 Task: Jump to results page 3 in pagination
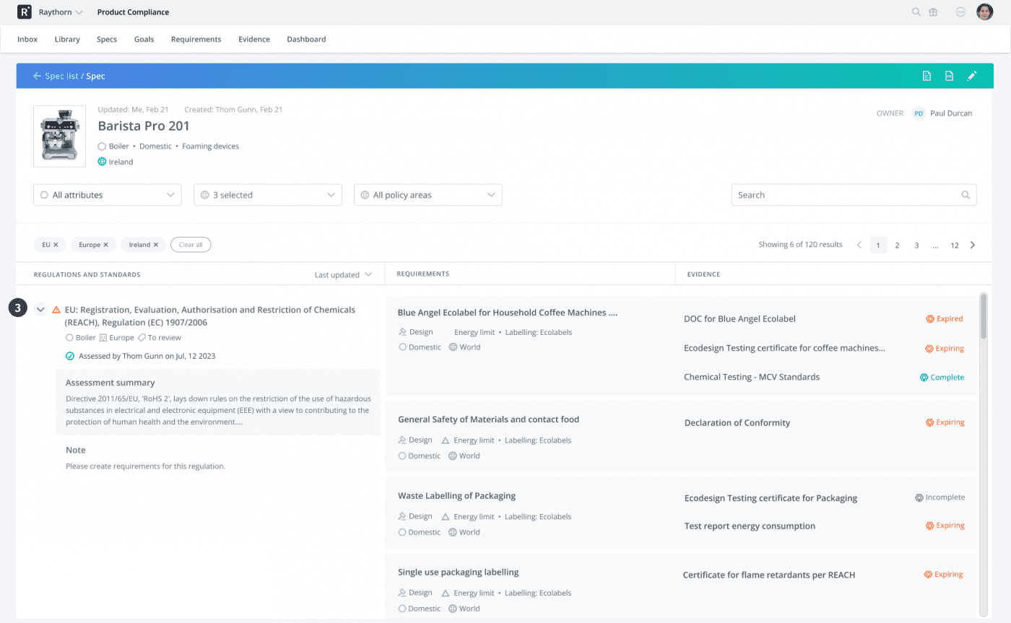point(916,245)
